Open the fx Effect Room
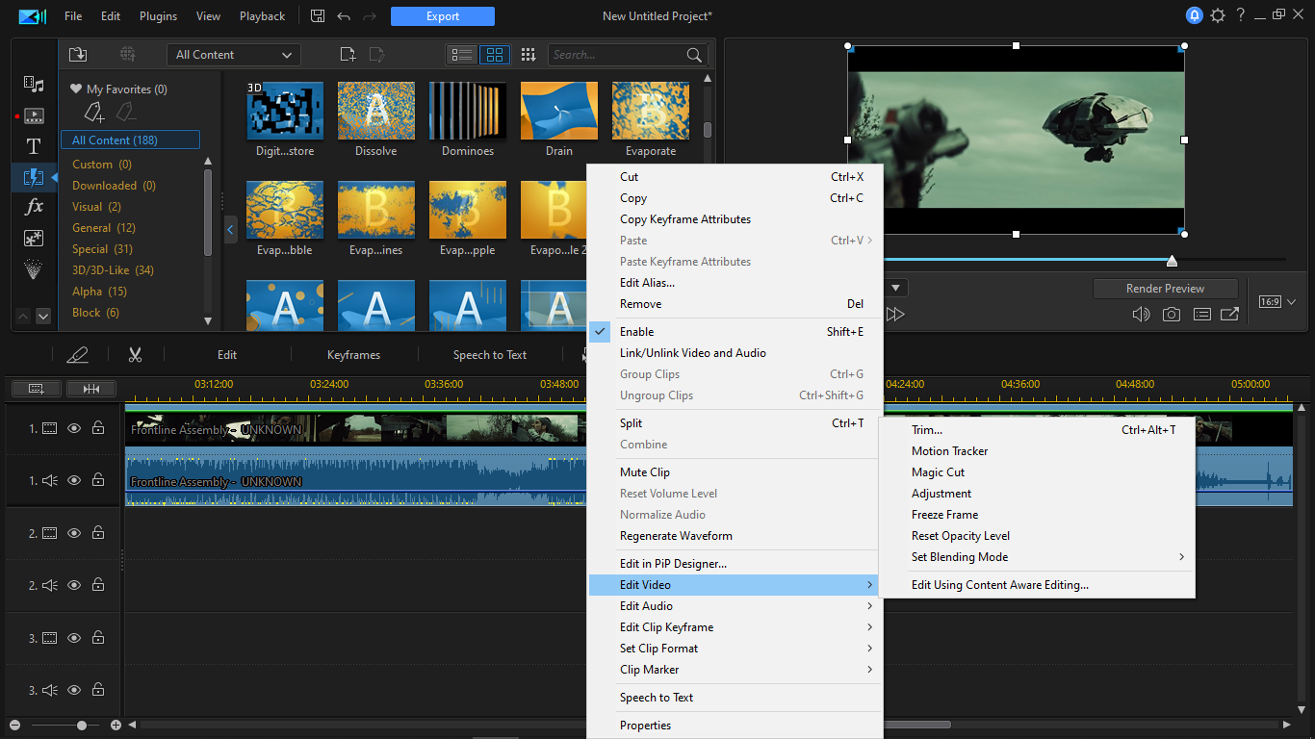 tap(34, 207)
